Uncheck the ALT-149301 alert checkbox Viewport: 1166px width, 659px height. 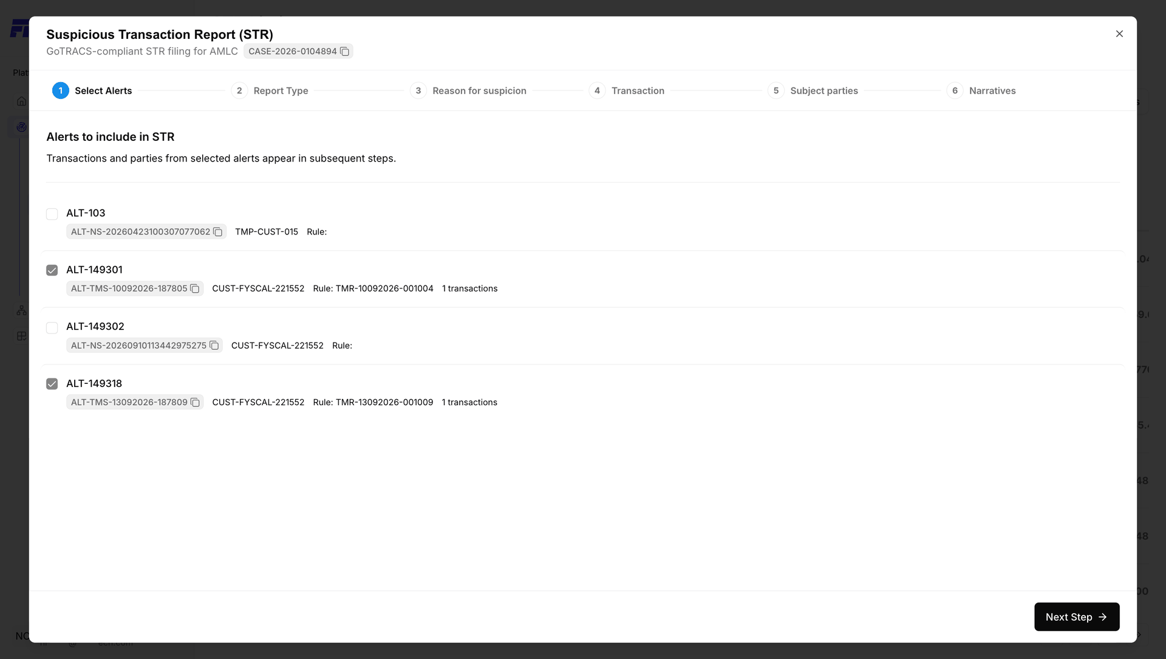(x=52, y=270)
